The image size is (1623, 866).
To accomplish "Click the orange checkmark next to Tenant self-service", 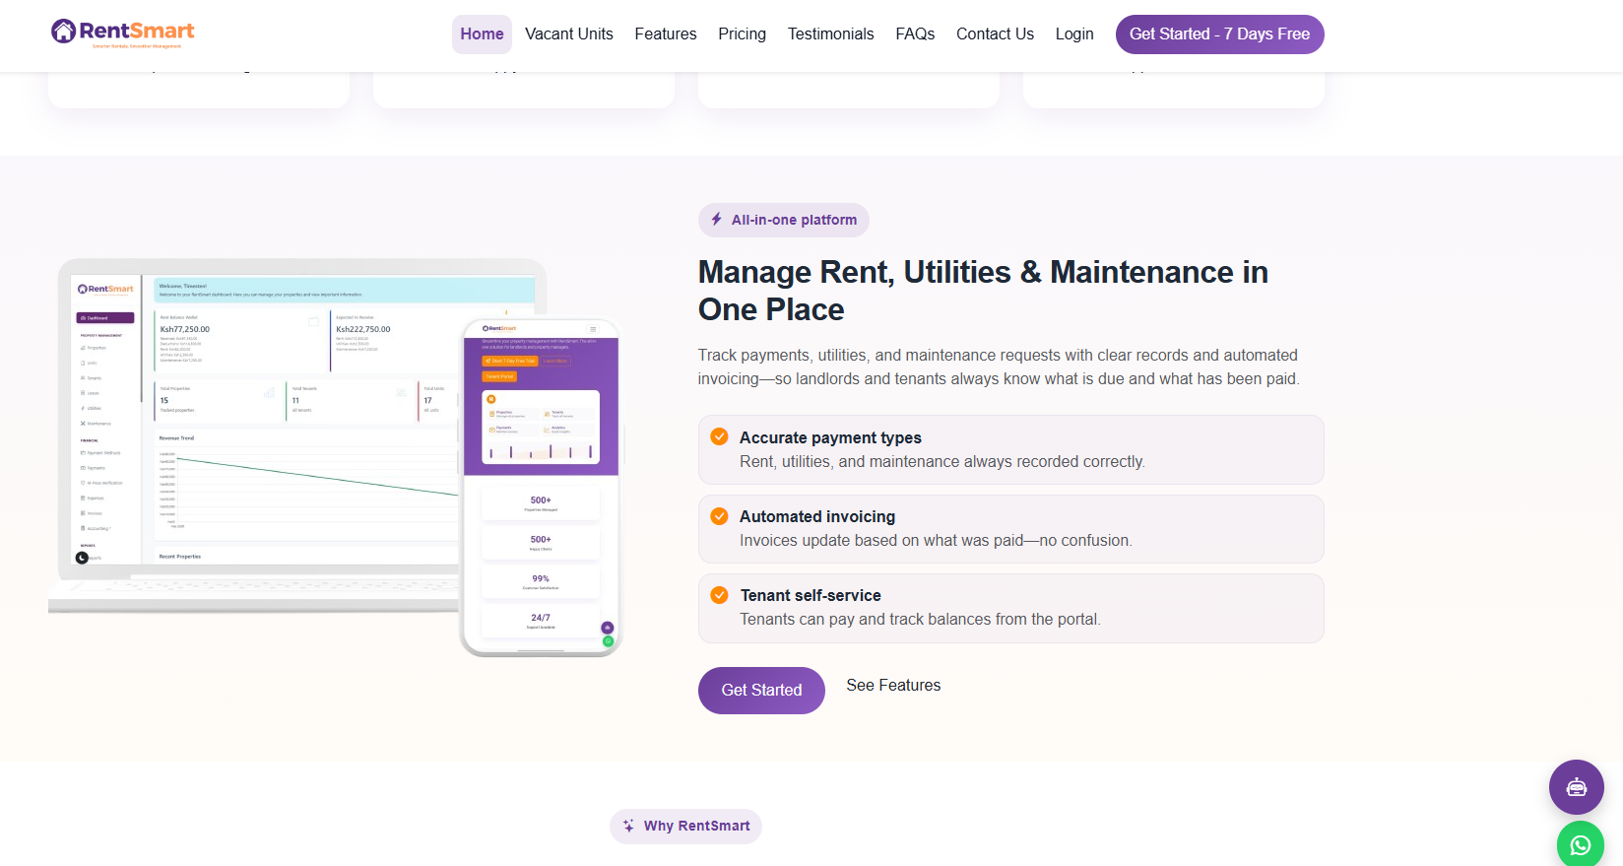I will [720, 595].
